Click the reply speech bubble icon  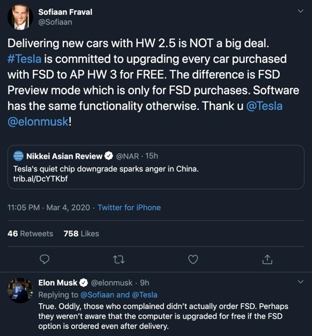click(45, 259)
